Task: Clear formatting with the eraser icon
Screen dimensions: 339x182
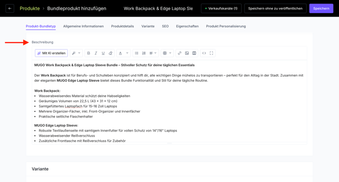Action: coord(110,53)
